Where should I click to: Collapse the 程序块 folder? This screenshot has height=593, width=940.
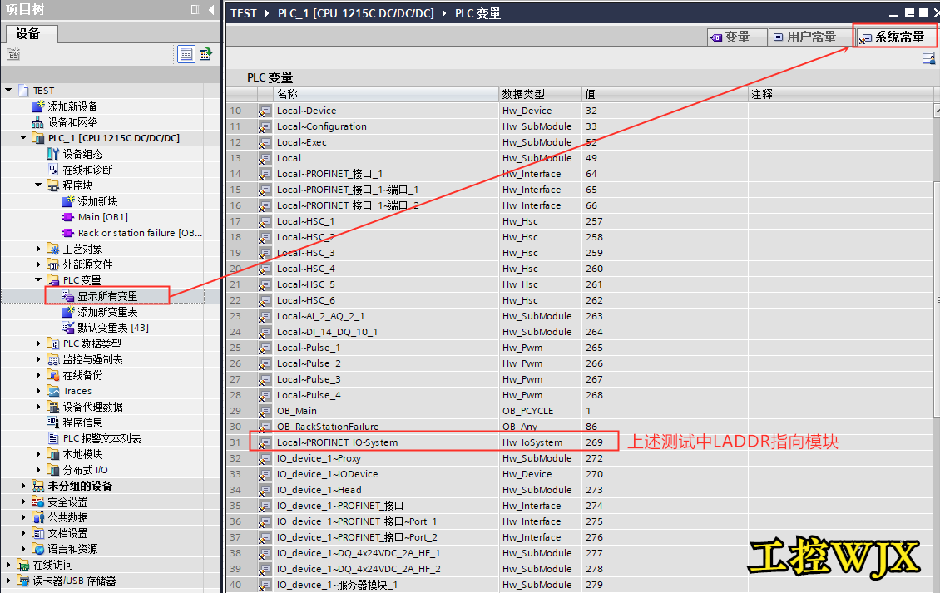point(38,185)
